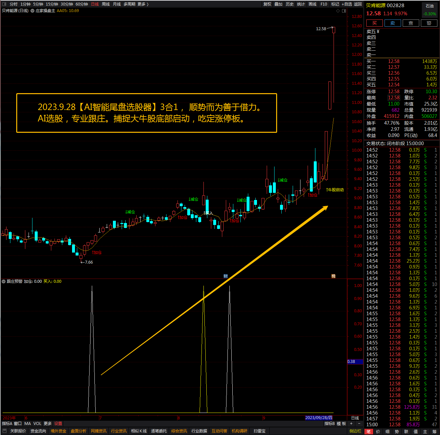This screenshot has height=435, width=440.
Task: Open the 复权 adjustment menu
Action: tap(267, 4)
